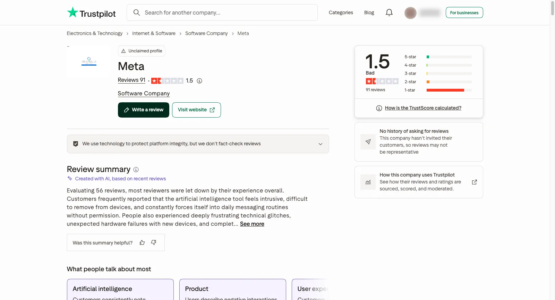
Task: Click the Unclaimed profile warning badge
Action: (142, 51)
